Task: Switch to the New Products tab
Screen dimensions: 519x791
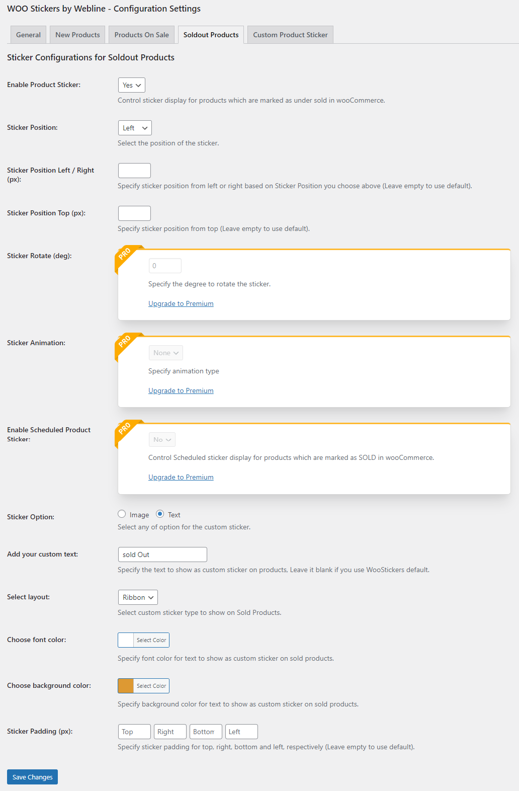Action: [77, 35]
